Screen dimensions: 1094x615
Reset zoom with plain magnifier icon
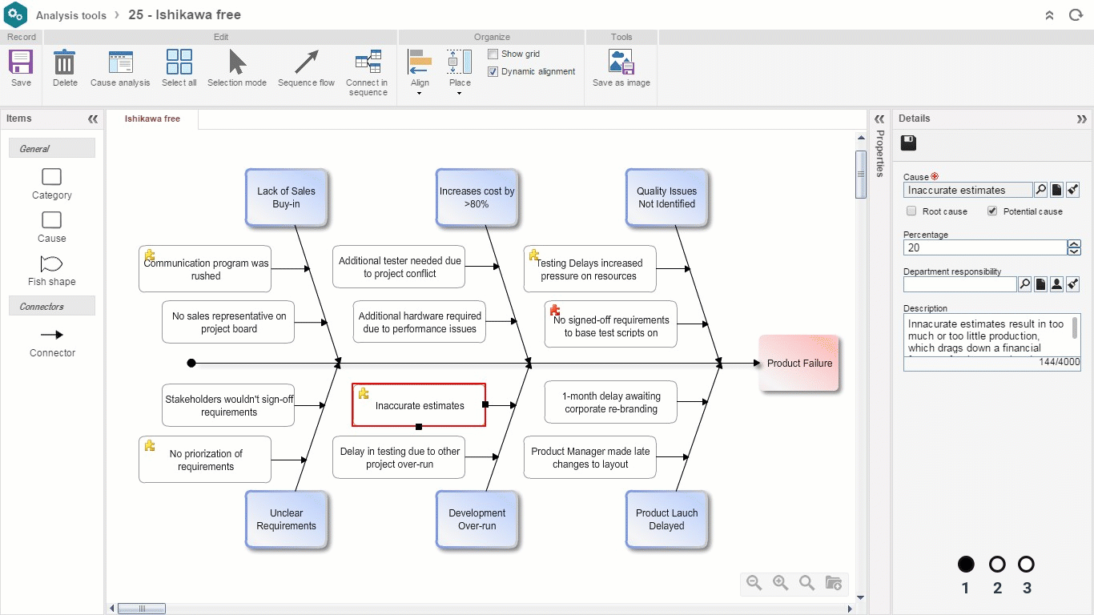[806, 583]
